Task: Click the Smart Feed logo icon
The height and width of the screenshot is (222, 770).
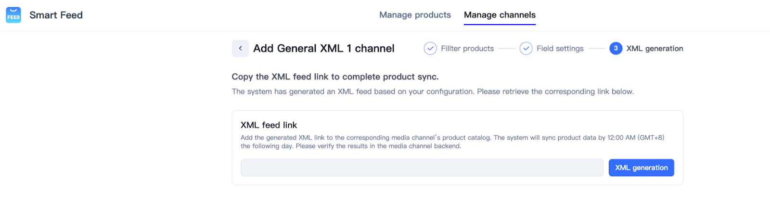Action: coord(13,15)
